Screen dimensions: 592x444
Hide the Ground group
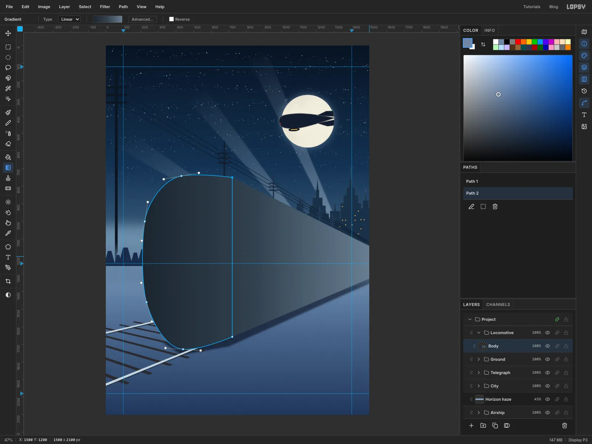point(548,359)
